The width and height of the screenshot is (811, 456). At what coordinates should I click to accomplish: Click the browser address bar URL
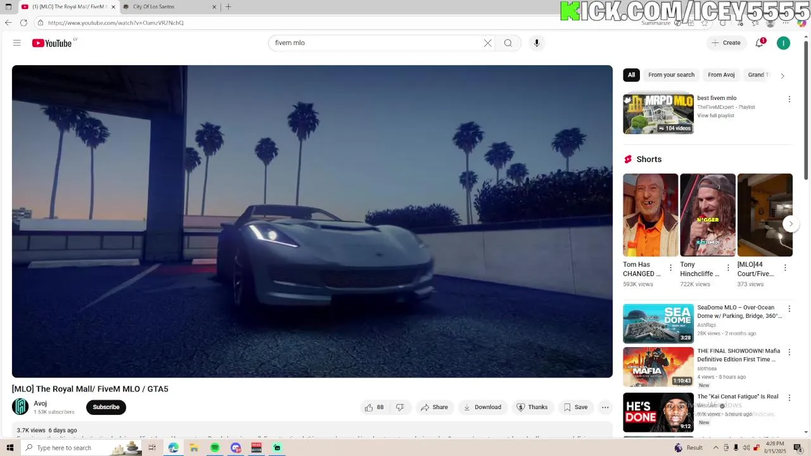tap(116, 23)
